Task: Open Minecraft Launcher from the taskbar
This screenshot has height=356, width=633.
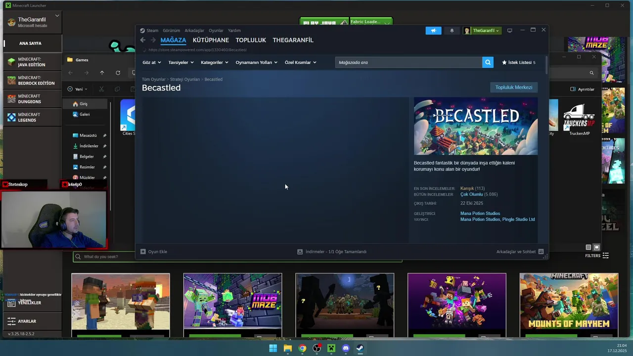Action: (331, 348)
